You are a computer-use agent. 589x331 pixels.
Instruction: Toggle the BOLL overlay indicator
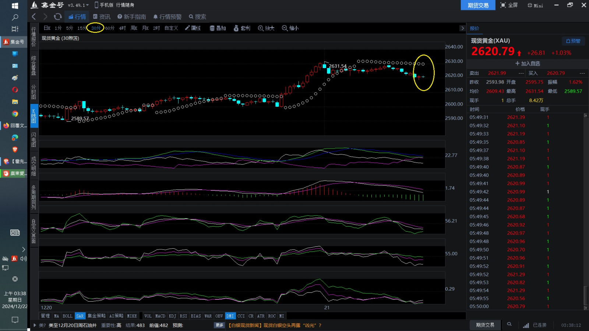coord(67,316)
